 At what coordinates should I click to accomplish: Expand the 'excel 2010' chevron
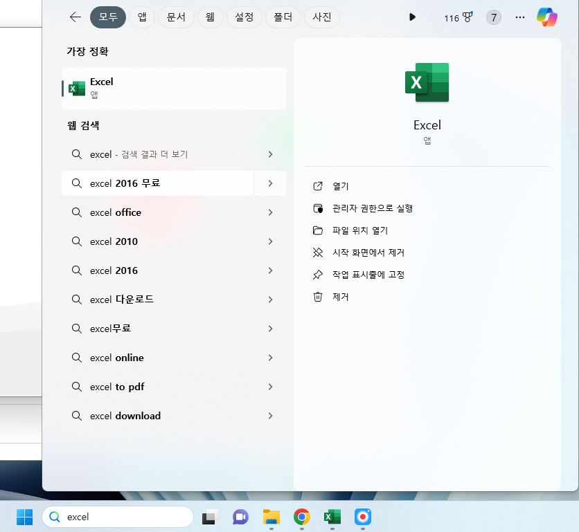[x=270, y=241]
